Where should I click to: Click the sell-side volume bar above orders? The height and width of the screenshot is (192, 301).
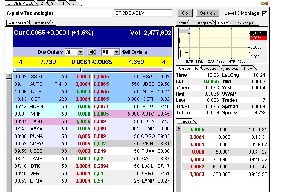point(127,70)
